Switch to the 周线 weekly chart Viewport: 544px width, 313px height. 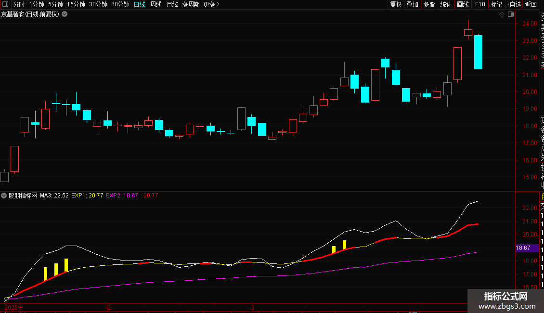tap(156, 4)
